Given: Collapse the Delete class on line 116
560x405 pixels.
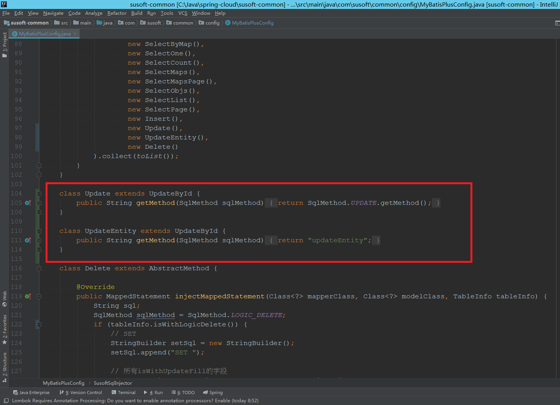Looking at the screenshot, I should [39, 268].
